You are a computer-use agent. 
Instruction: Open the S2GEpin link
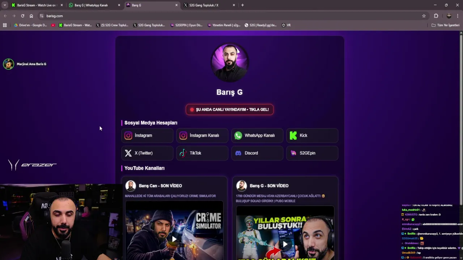click(x=312, y=153)
